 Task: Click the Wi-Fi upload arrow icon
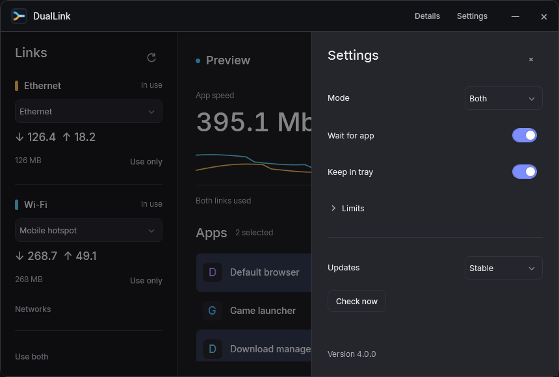[x=68, y=255]
